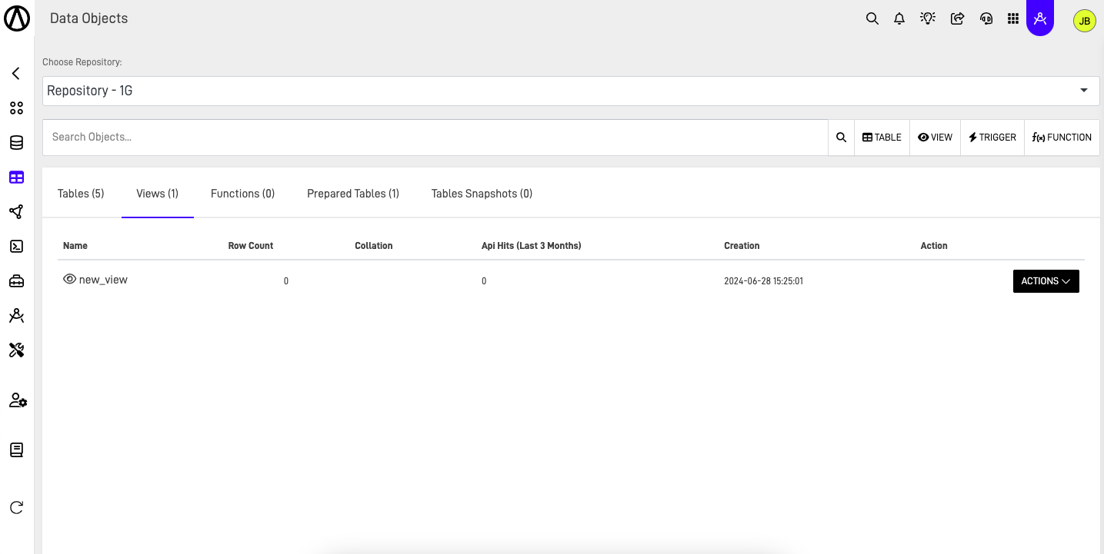Open the user settings icon in the sidebar
Viewport: 1104px width, 554px height.
coord(18,400)
